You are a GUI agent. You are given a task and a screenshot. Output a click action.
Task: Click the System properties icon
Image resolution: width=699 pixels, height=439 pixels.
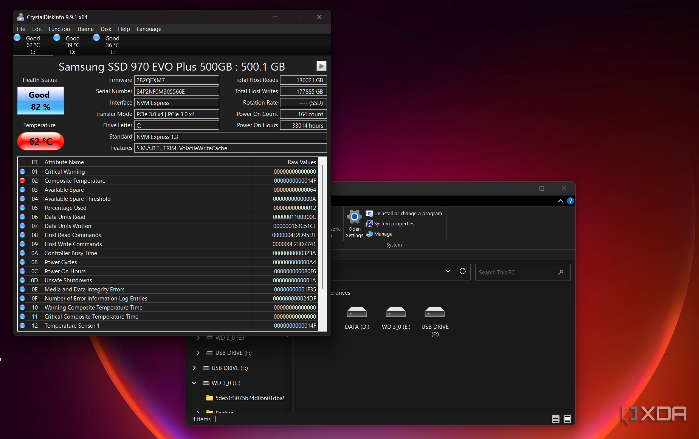(x=369, y=224)
